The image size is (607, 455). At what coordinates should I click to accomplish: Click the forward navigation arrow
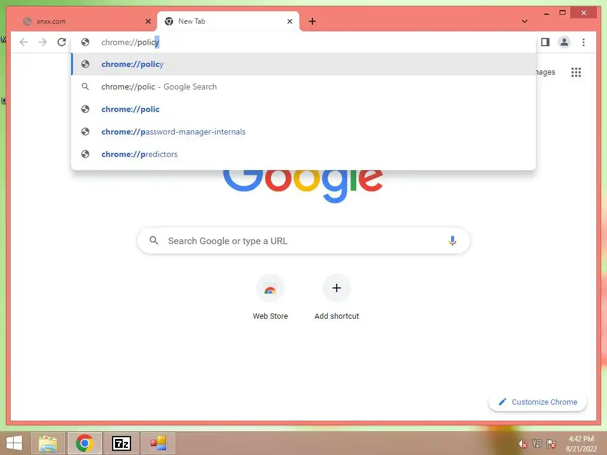pos(43,42)
